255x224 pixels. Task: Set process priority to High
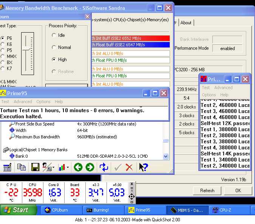pyautogui.click(x=54, y=60)
